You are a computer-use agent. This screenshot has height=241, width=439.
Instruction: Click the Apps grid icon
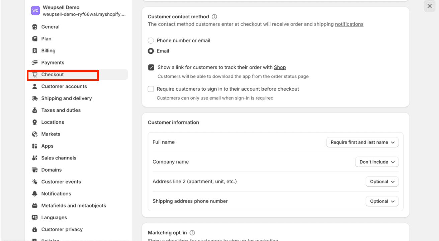pyautogui.click(x=34, y=146)
